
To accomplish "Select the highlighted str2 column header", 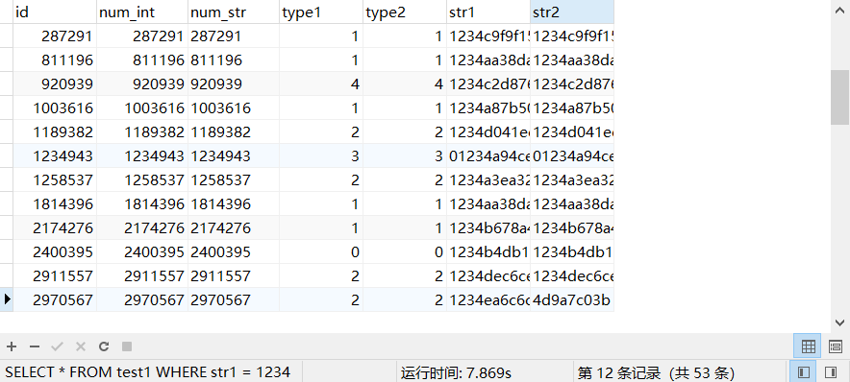I will [572, 12].
